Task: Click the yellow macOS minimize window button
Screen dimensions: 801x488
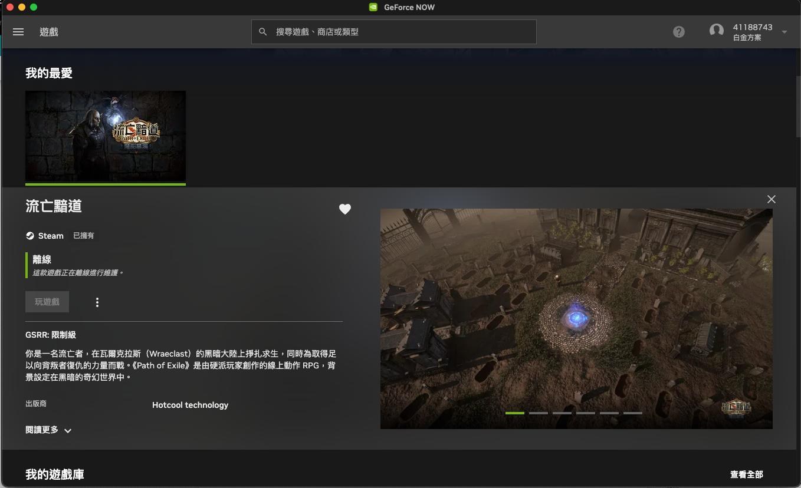Action: [x=22, y=7]
